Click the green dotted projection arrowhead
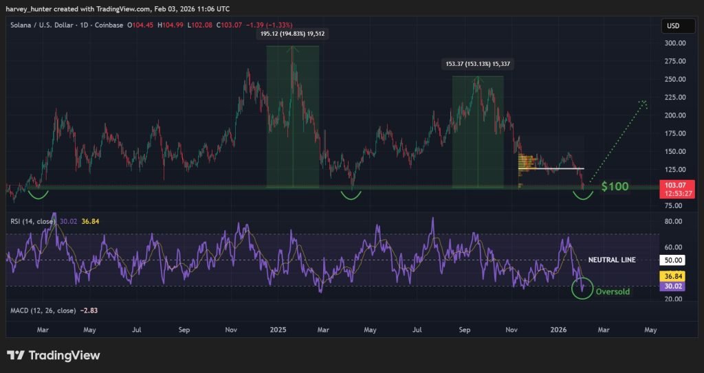 643,103
